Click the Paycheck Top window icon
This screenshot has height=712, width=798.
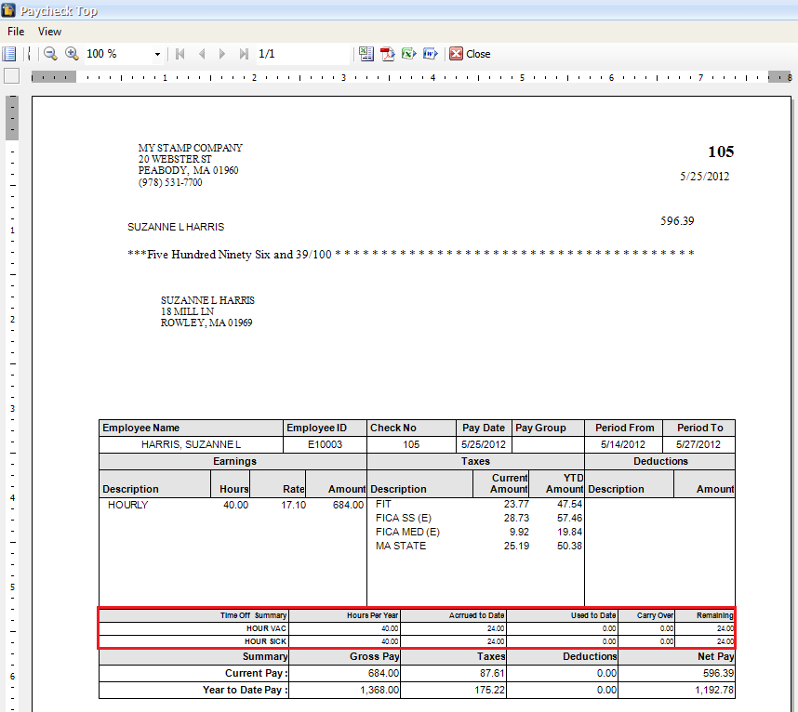tap(8, 9)
